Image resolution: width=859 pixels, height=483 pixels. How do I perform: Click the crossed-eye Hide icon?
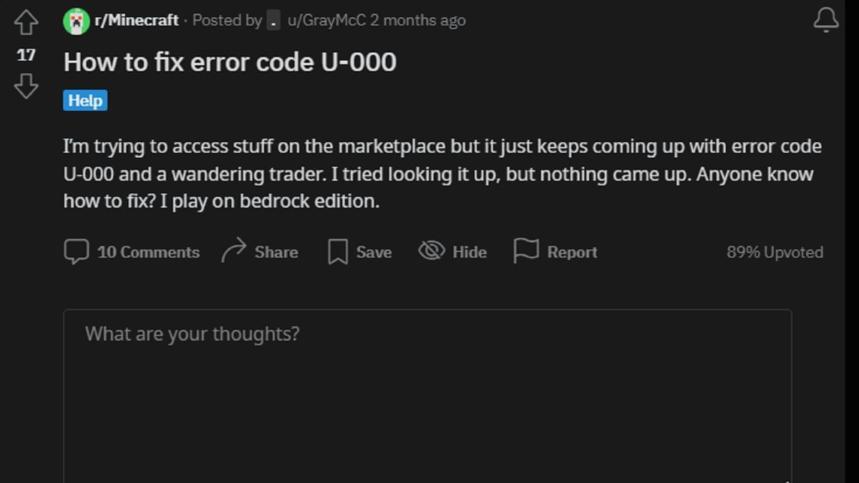pyautogui.click(x=431, y=251)
